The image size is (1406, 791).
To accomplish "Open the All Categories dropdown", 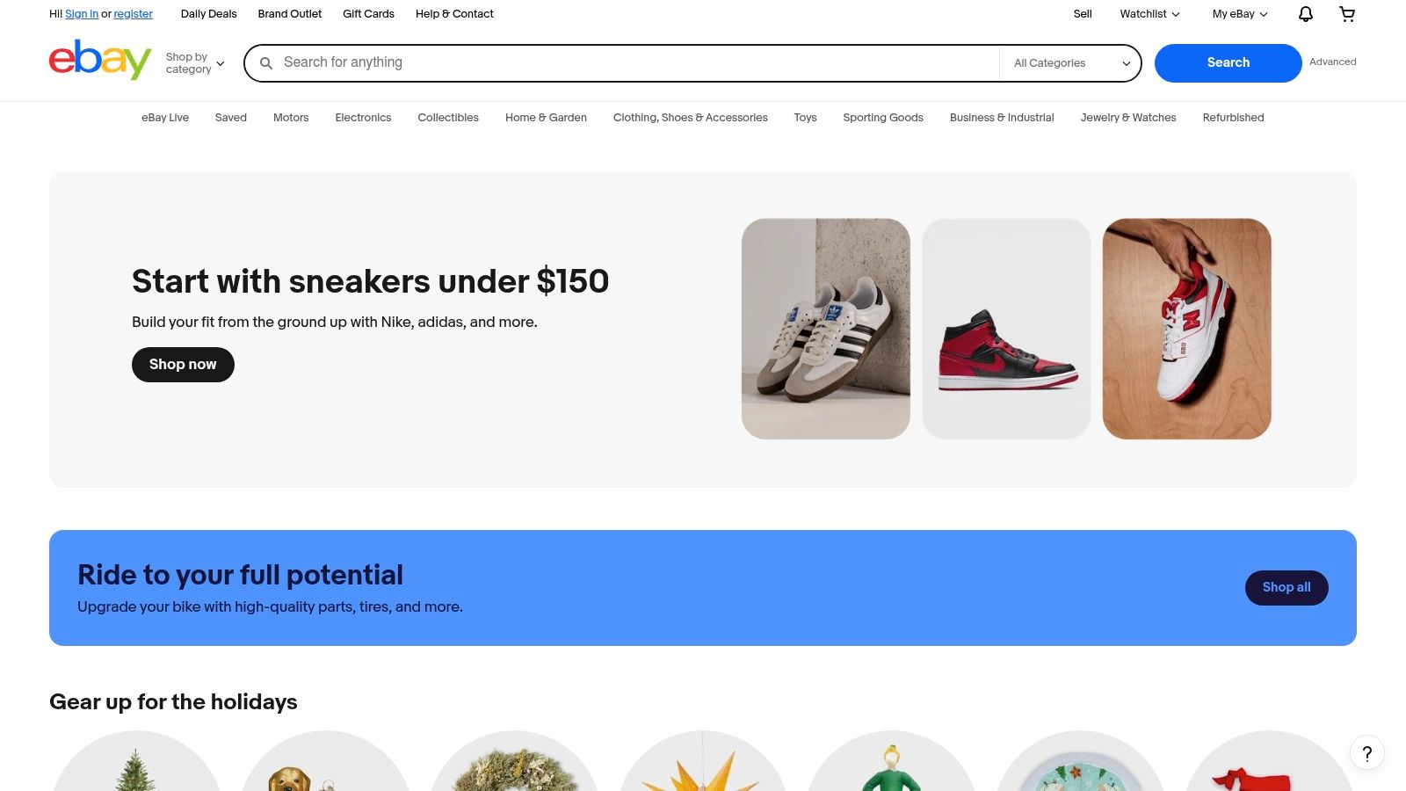I will click(1071, 63).
